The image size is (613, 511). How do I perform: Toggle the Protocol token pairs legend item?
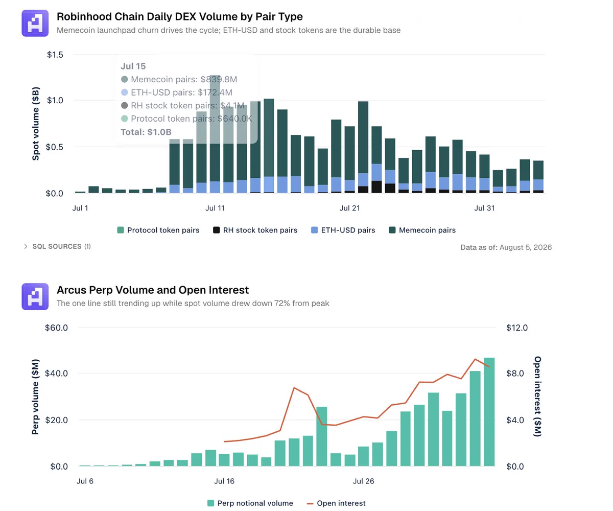[158, 230]
